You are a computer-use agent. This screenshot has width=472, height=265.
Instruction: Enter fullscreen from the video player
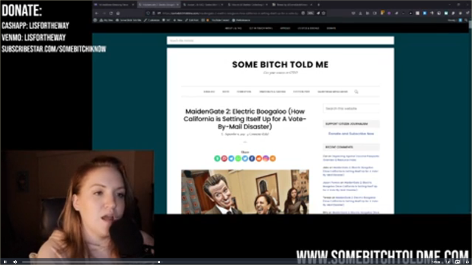point(467,262)
